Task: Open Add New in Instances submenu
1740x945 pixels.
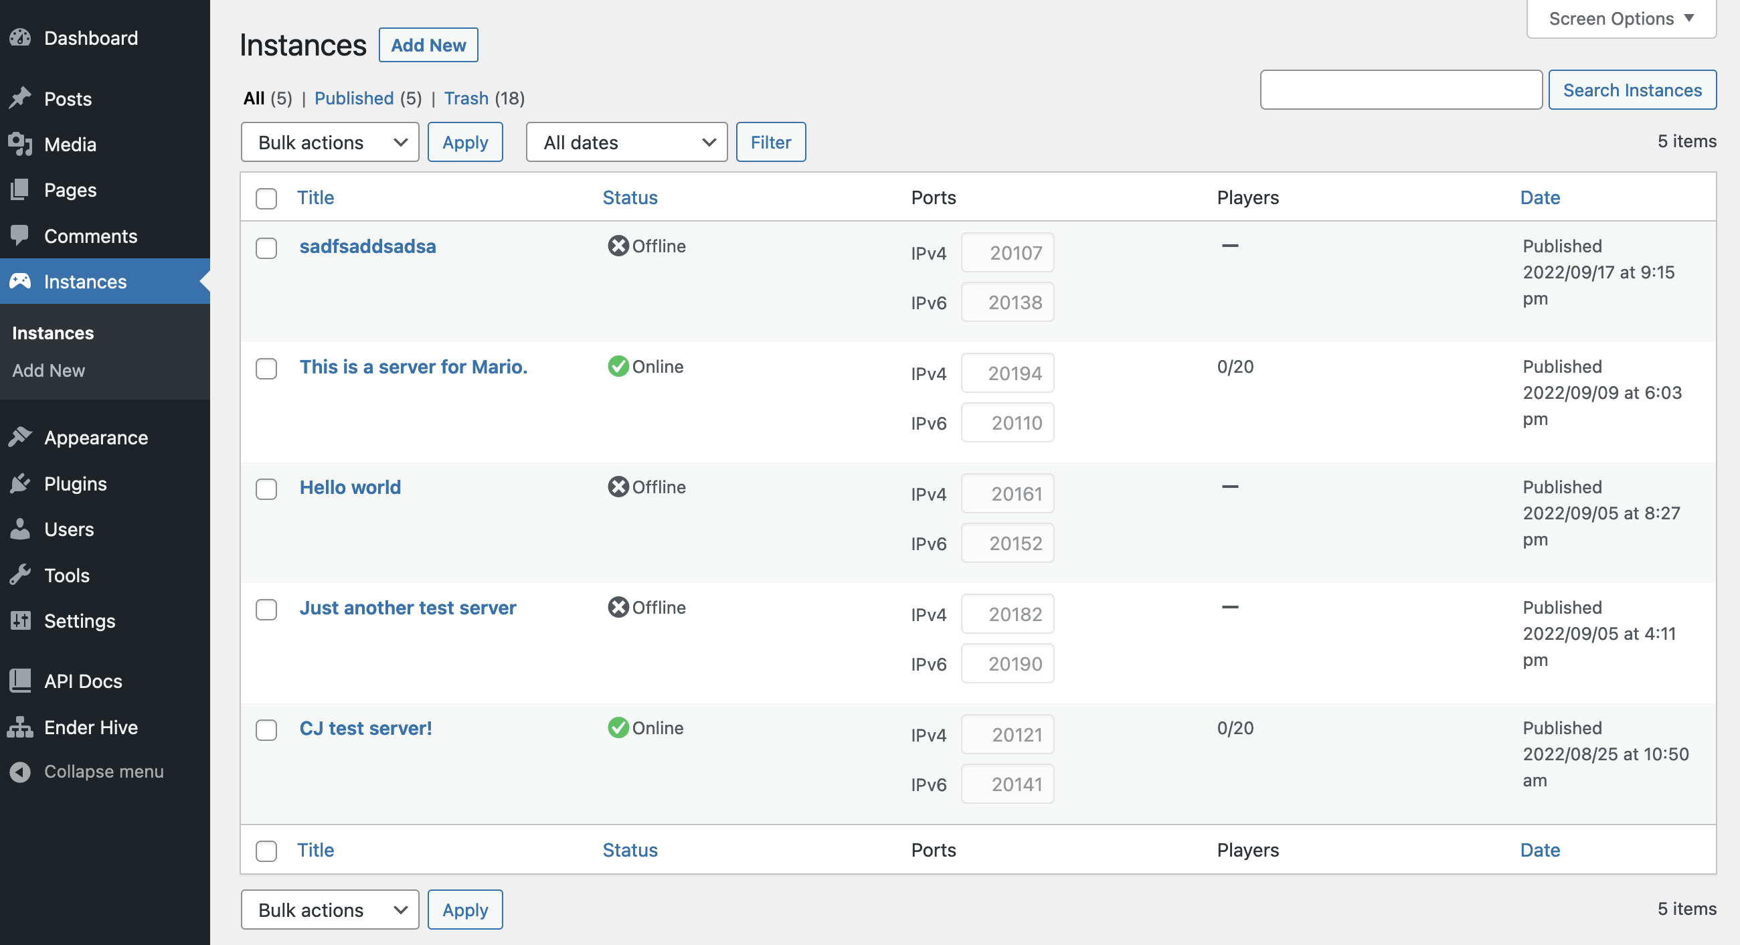Action: 49,371
